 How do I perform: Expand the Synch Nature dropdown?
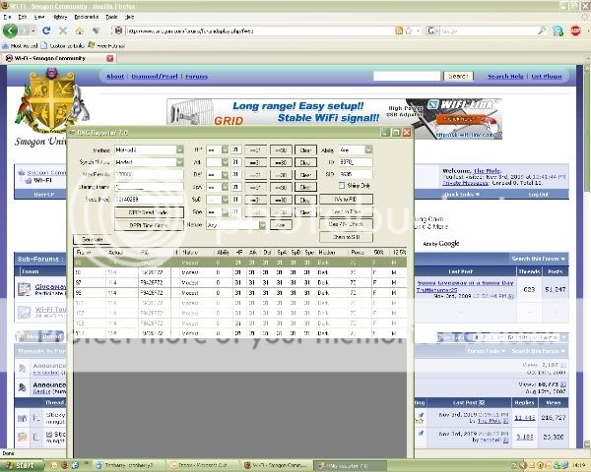[x=179, y=161]
